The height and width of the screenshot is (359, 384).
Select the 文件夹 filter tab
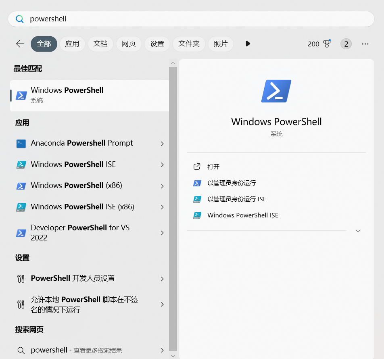point(189,44)
